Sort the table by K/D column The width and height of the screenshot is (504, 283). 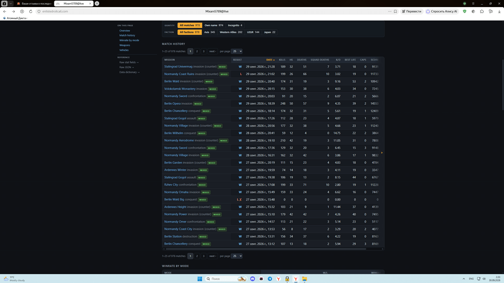tap(338, 60)
